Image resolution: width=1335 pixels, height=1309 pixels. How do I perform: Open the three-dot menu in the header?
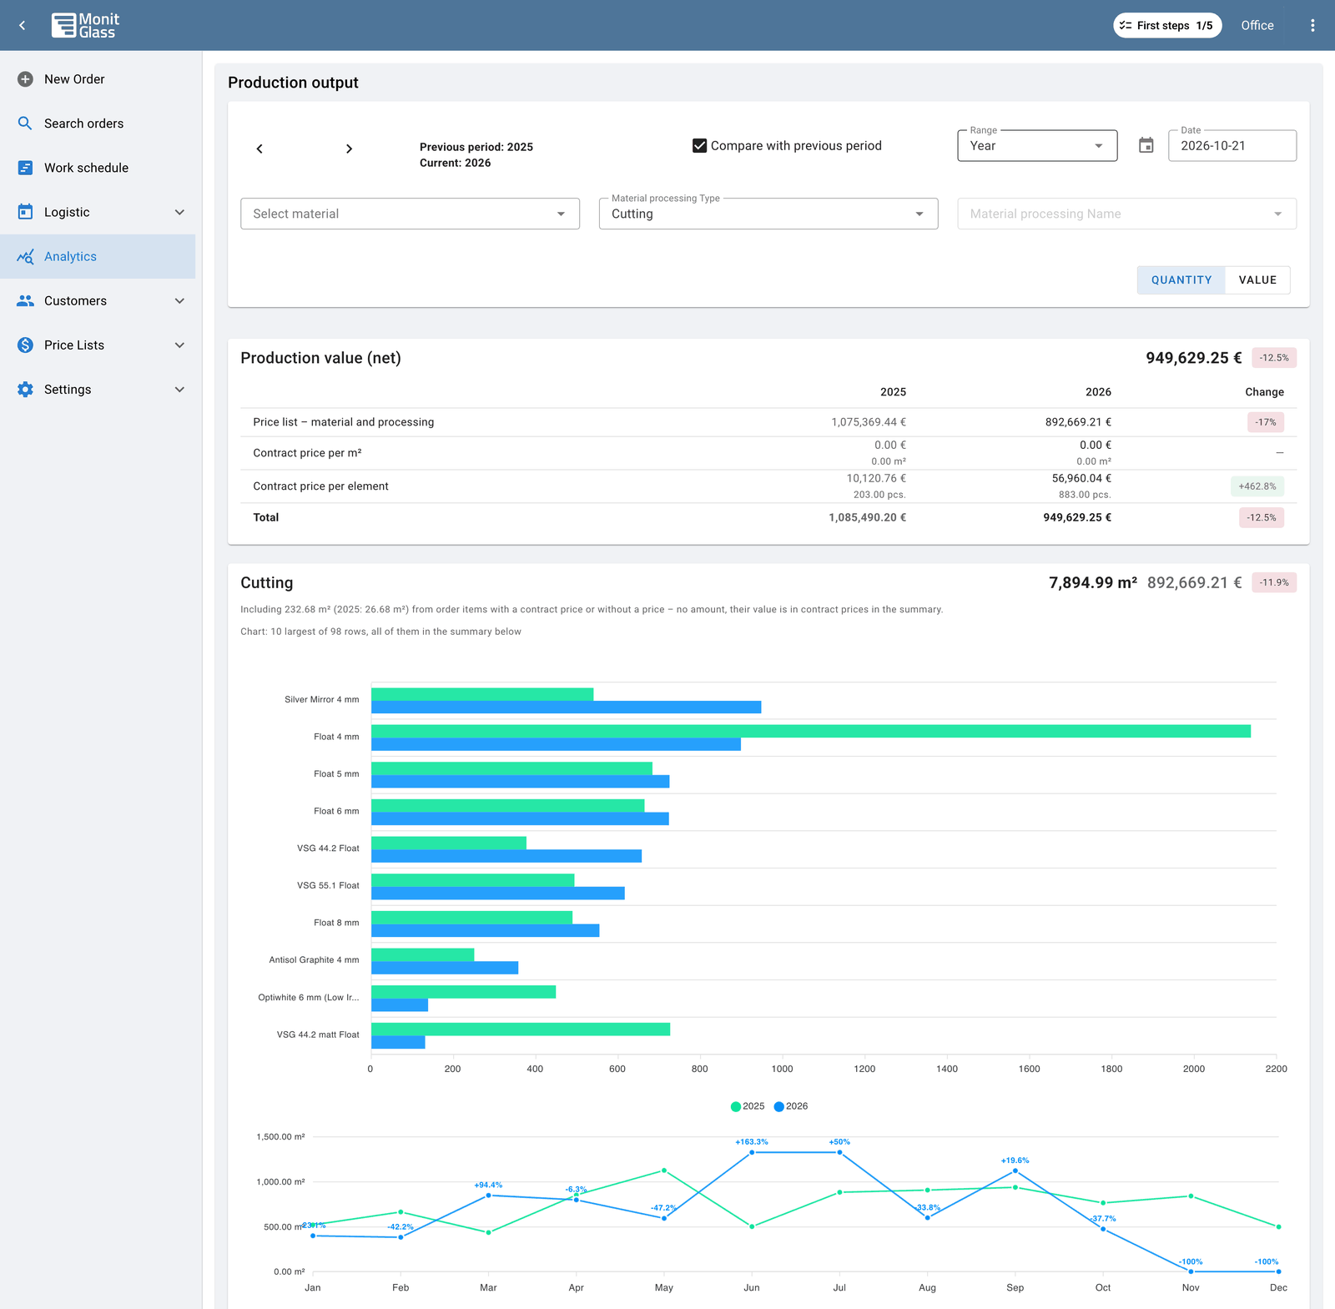tap(1312, 25)
